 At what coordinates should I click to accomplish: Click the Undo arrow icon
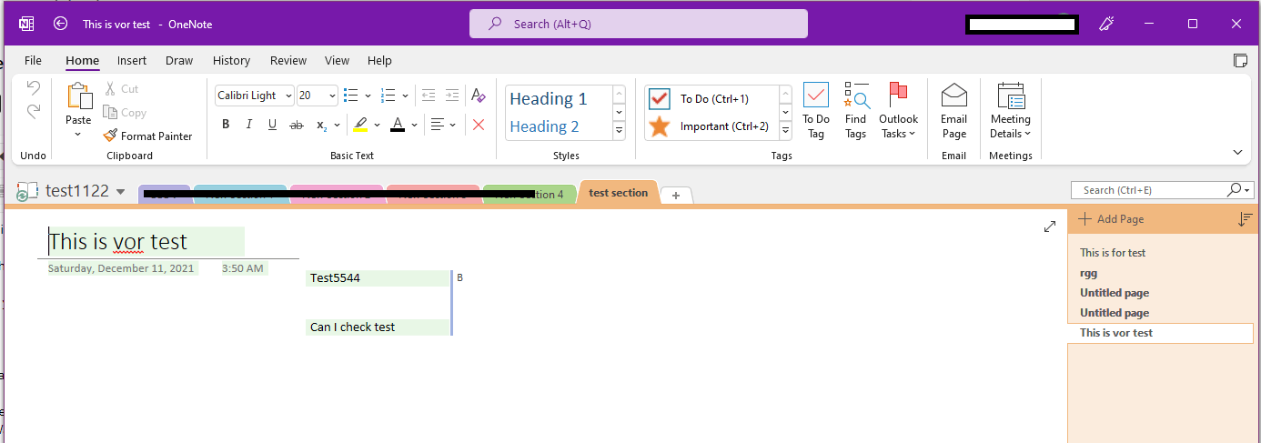pyautogui.click(x=34, y=88)
